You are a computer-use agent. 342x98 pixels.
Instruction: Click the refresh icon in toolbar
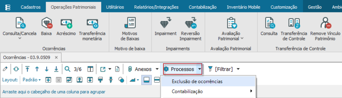coord(16,69)
